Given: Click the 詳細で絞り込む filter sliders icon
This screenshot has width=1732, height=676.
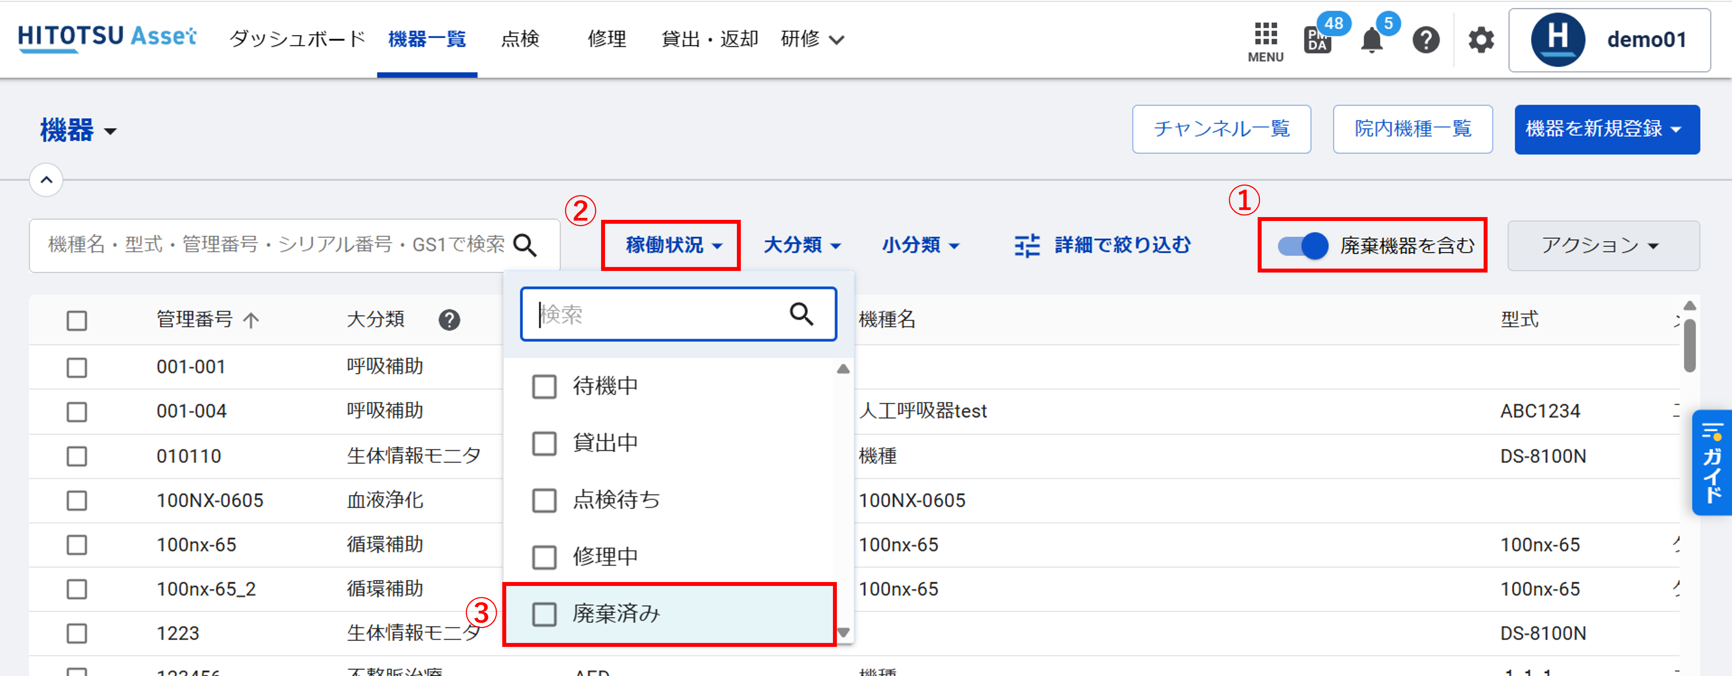Looking at the screenshot, I should click(1027, 246).
